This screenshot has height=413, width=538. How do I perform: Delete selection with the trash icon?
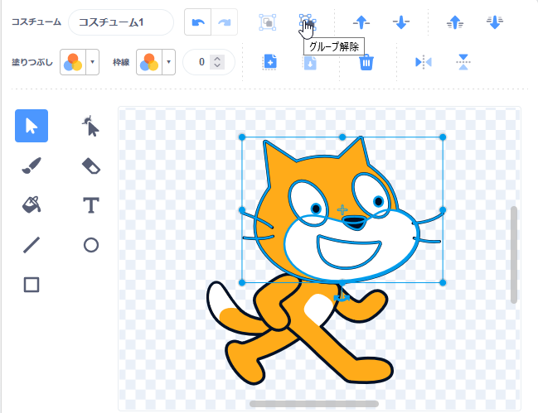point(366,62)
